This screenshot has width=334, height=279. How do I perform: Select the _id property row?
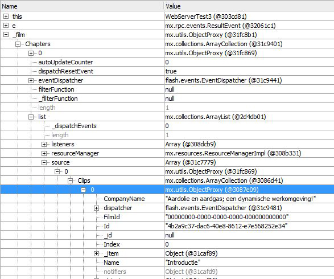click(167, 235)
